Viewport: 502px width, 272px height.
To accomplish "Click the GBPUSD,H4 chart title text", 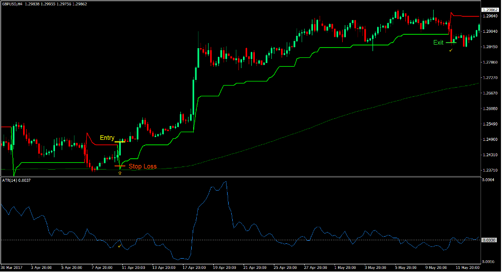I will pos(16,4).
